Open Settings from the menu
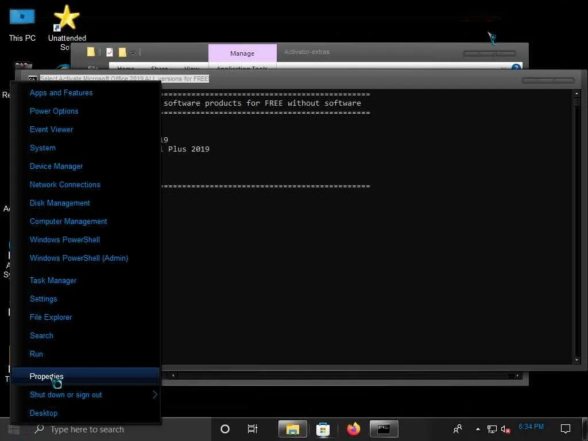 [44, 299]
